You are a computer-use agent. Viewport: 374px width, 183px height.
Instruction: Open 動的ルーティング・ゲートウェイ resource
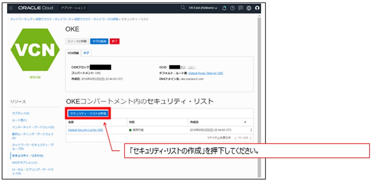click(x=33, y=136)
